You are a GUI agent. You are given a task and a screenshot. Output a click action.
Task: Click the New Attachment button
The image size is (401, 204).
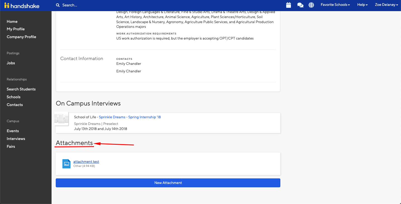(168, 183)
